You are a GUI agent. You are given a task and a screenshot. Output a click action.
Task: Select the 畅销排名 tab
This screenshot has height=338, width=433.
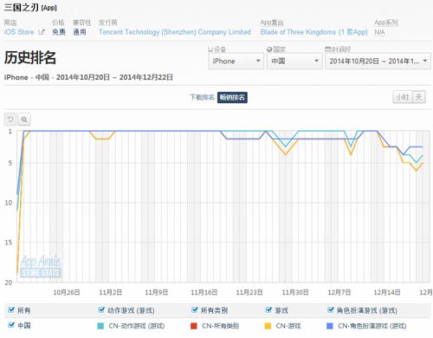tap(232, 97)
